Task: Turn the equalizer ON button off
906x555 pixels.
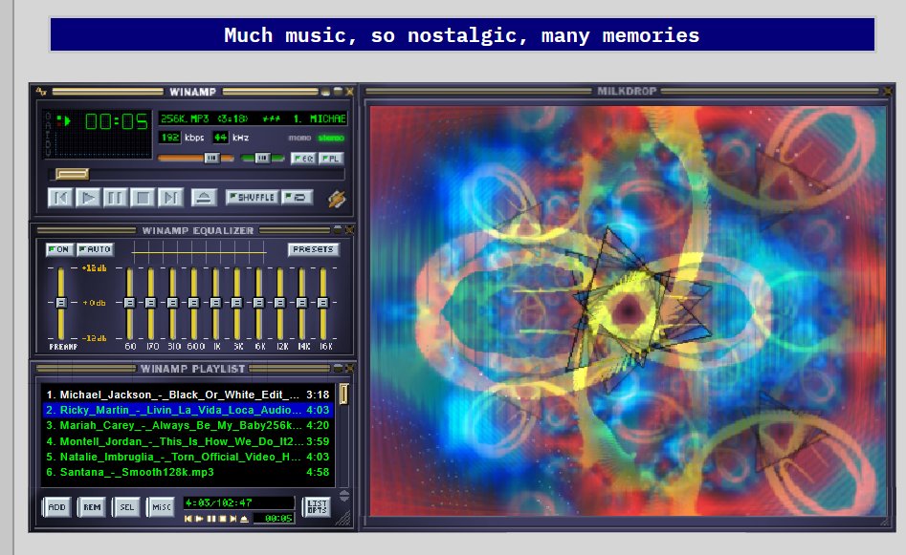Action: tap(59, 249)
